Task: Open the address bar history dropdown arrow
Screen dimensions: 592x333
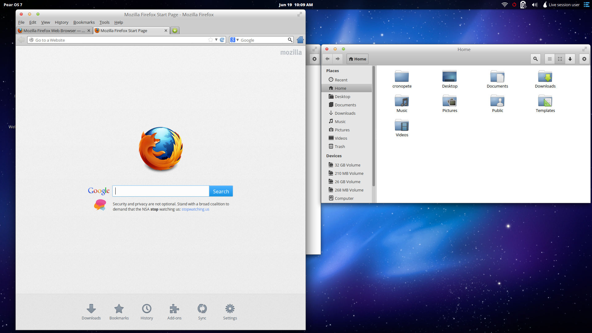Action: coord(216,40)
